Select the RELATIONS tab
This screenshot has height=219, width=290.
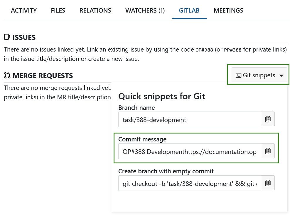tap(95, 10)
